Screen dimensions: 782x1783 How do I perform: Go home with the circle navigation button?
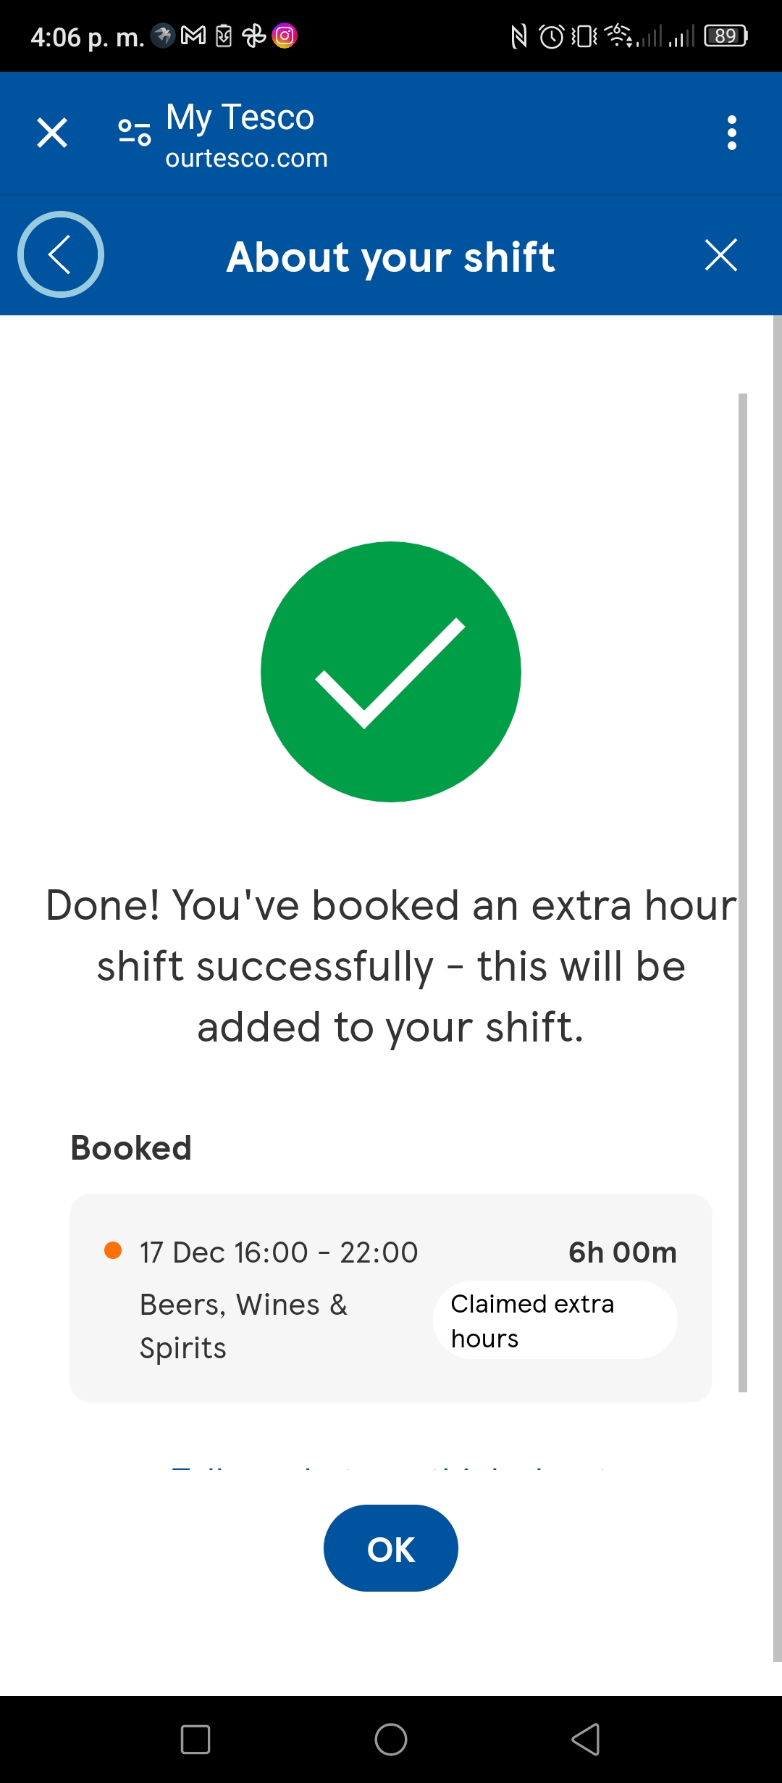click(x=391, y=1739)
